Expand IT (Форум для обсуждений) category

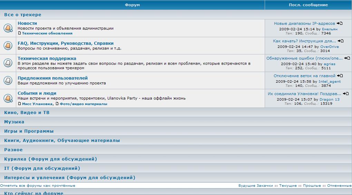[x=42, y=168]
